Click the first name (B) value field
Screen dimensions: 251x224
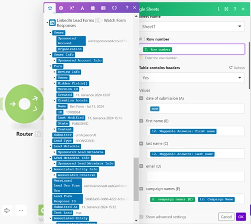pos(195,131)
